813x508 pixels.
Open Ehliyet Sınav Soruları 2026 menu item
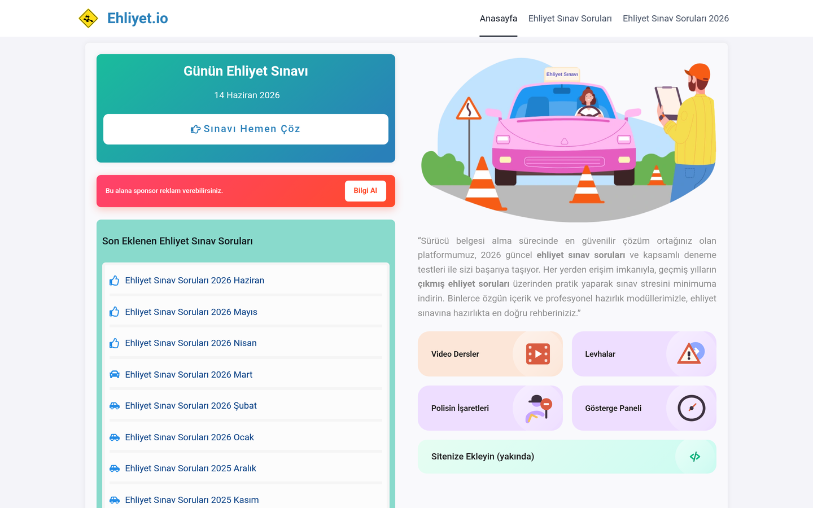(676, 19)
